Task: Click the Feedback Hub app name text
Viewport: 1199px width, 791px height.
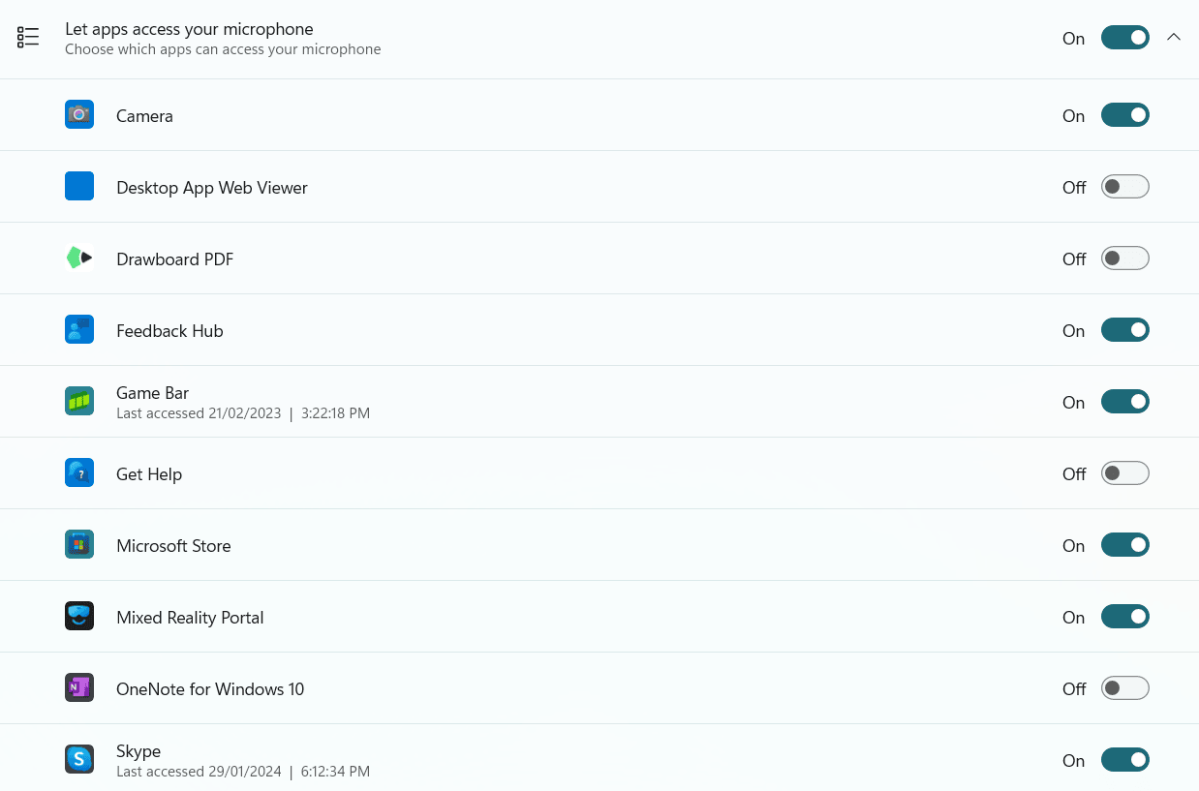Action: pos(169,330)
